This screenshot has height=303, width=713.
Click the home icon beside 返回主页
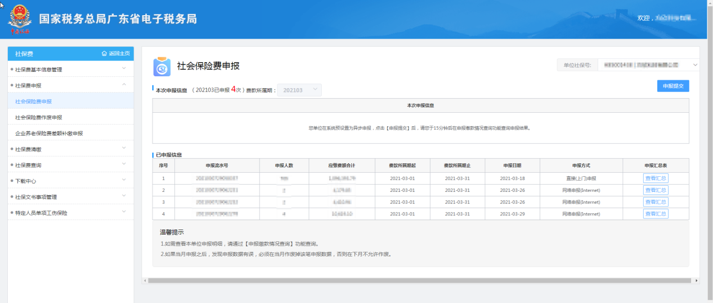click(104, 54)
